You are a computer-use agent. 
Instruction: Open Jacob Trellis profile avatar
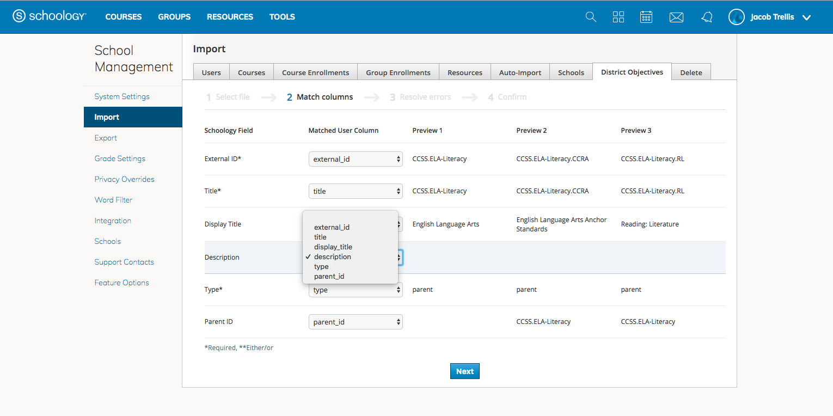pyautogui.click(x=736, y=17)
